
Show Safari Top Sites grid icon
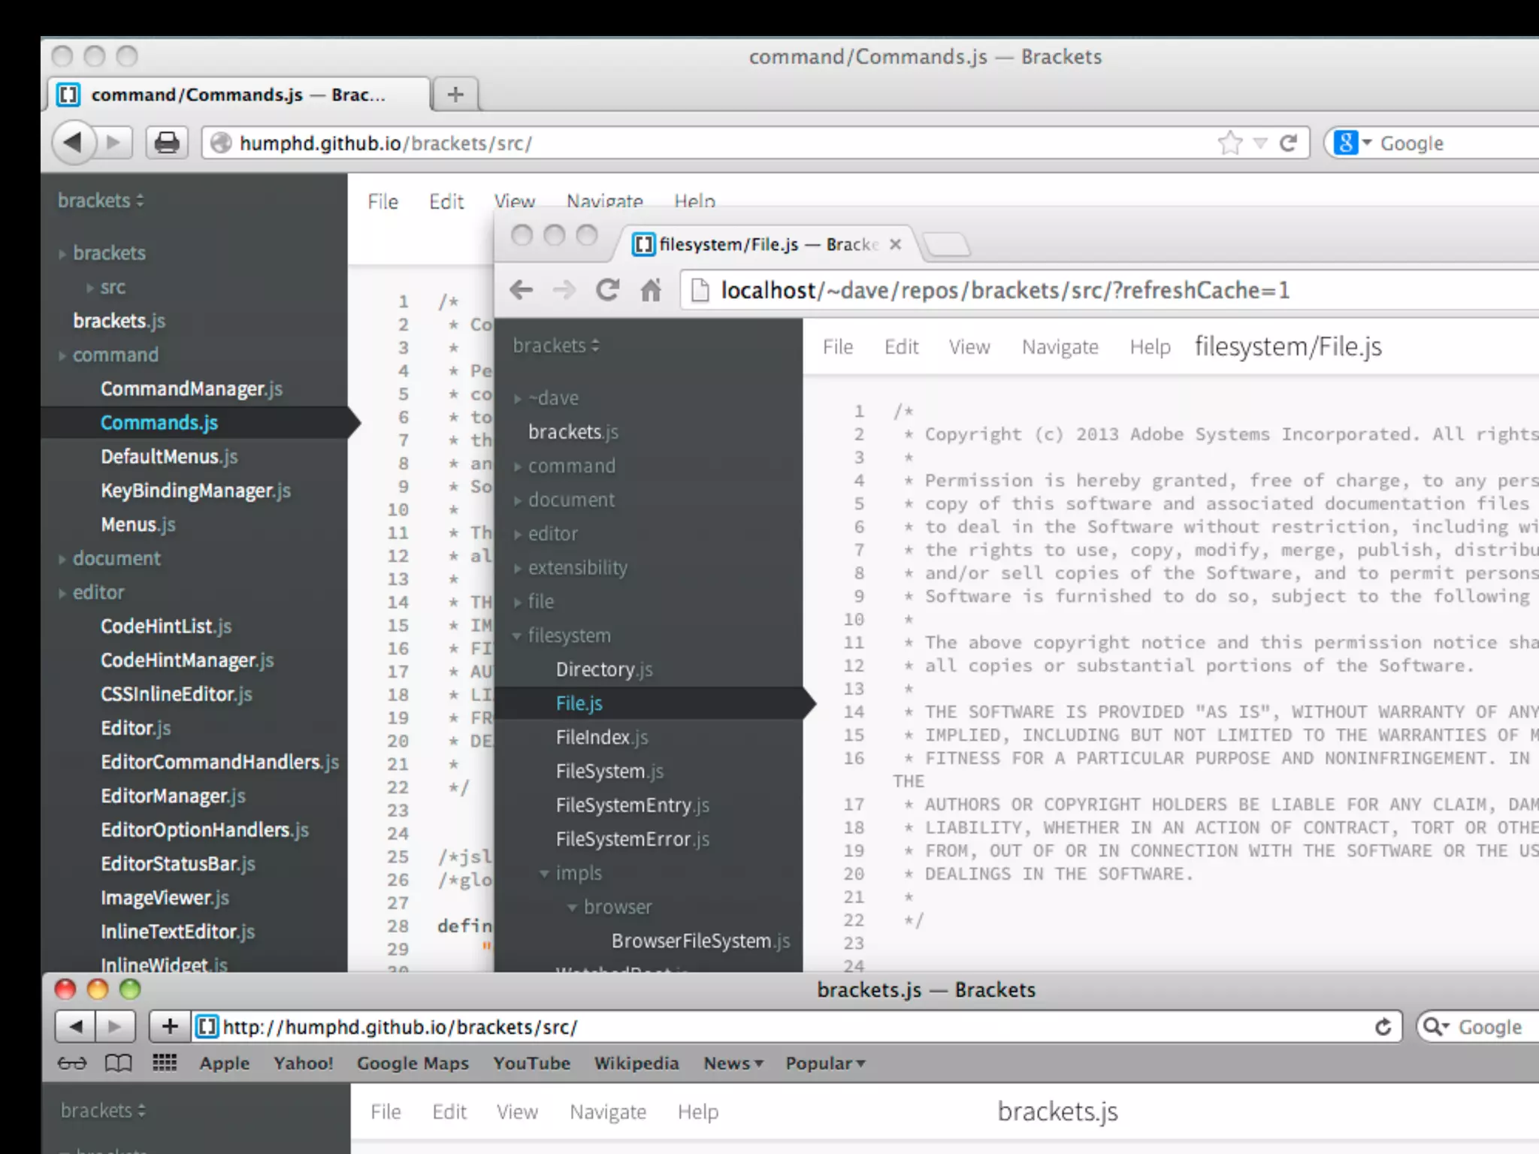tap(165, 1062)
